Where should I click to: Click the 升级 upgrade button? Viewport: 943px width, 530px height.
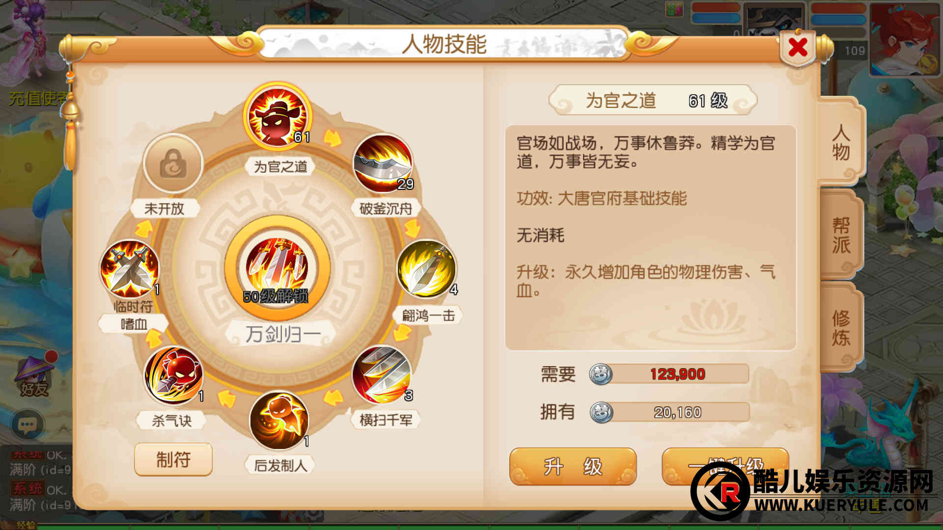tap(573, 466)
